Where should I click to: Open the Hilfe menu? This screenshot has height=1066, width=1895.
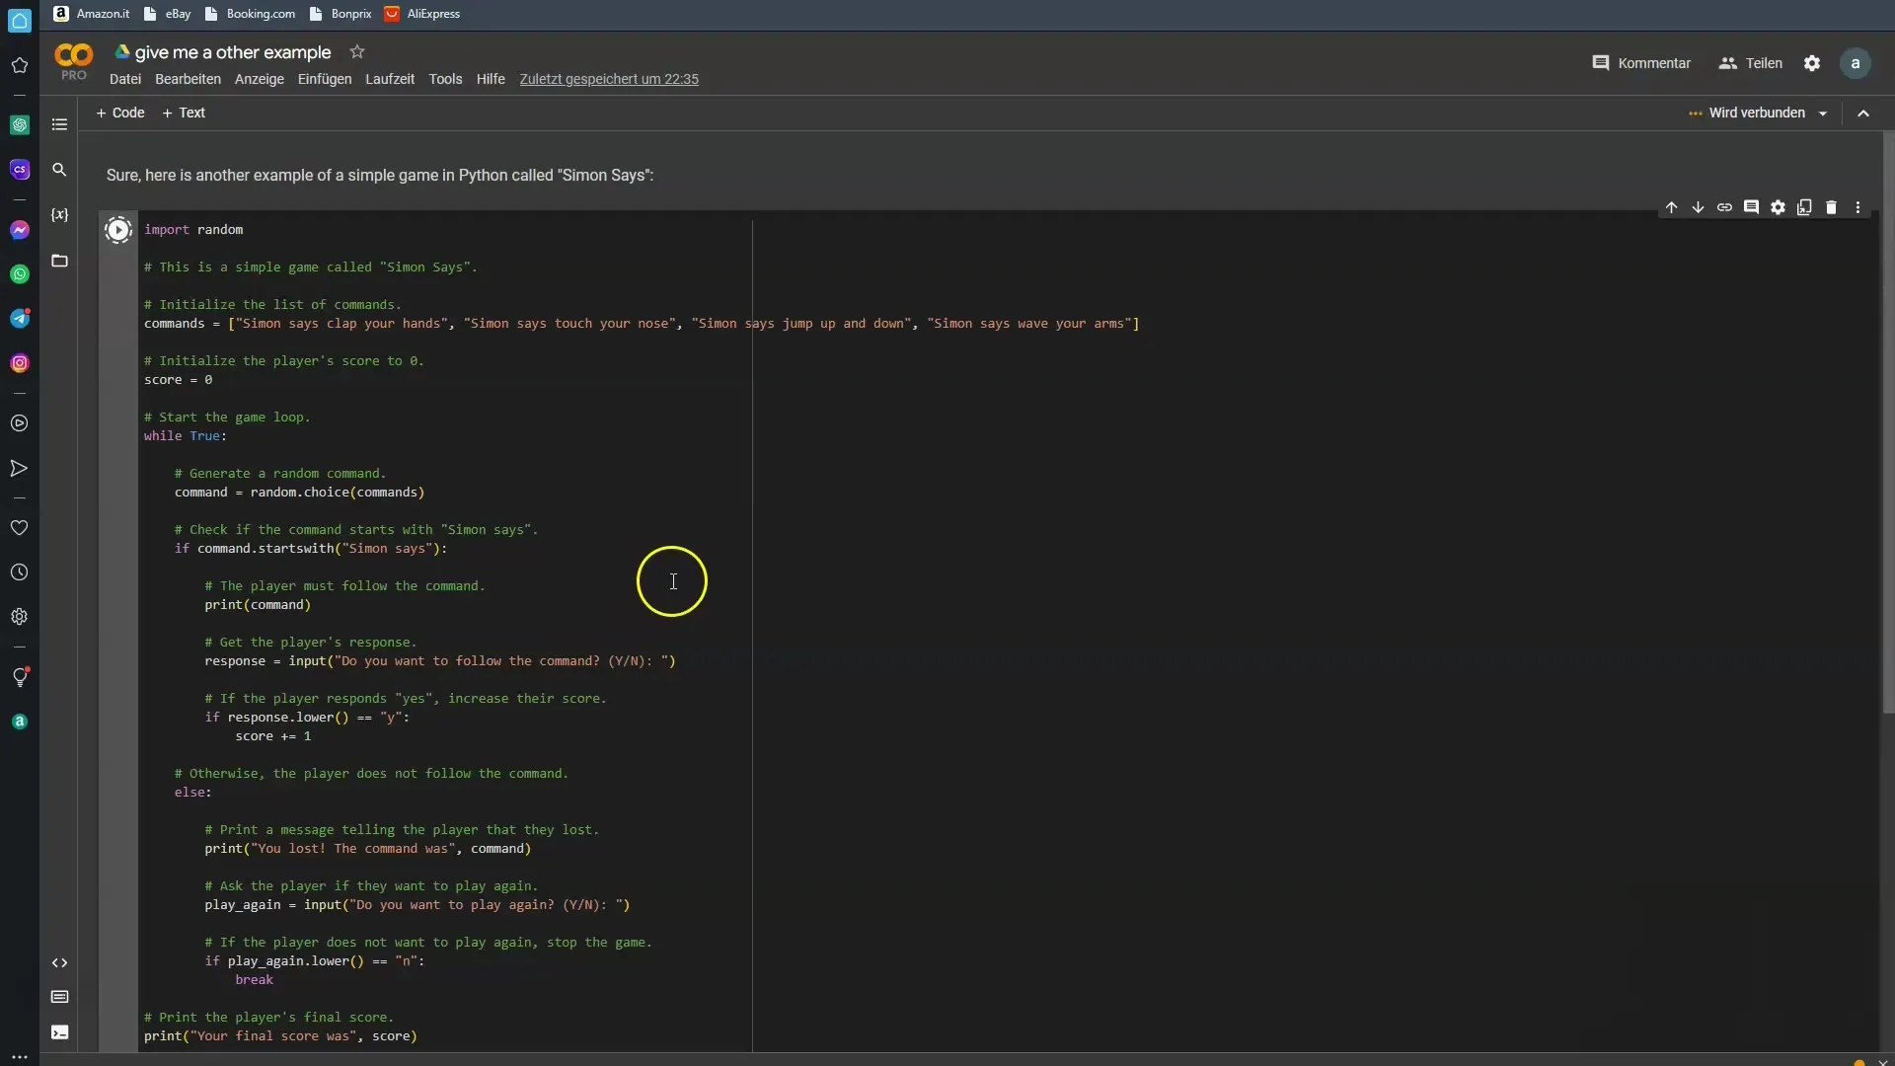pos(491,79)
